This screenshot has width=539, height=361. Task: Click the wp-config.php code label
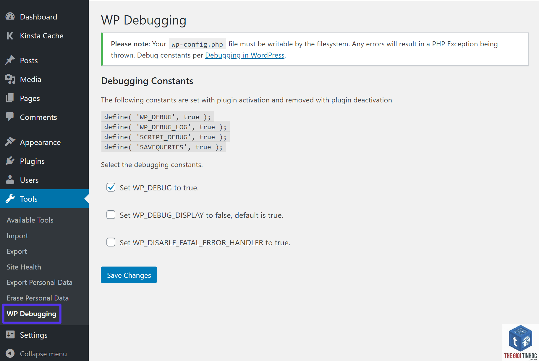[x=197, y=44]
